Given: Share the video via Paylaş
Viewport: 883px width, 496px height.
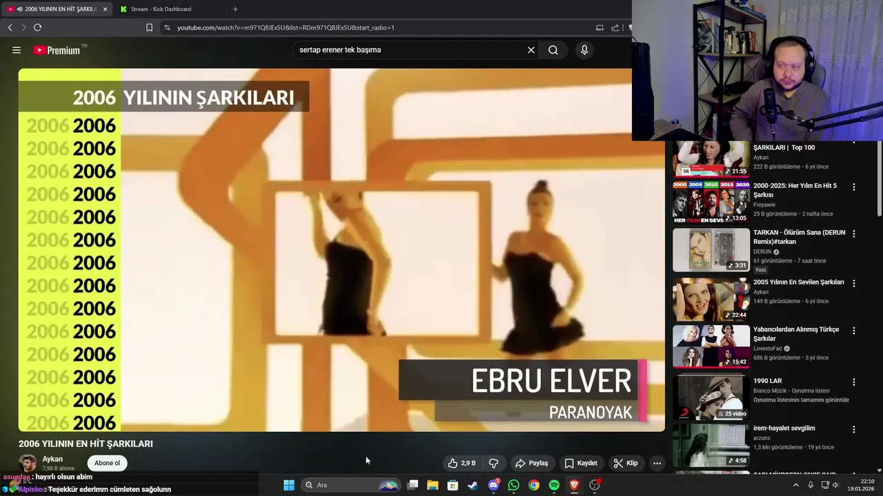Looking at the screenshot, I should [531, 463].
